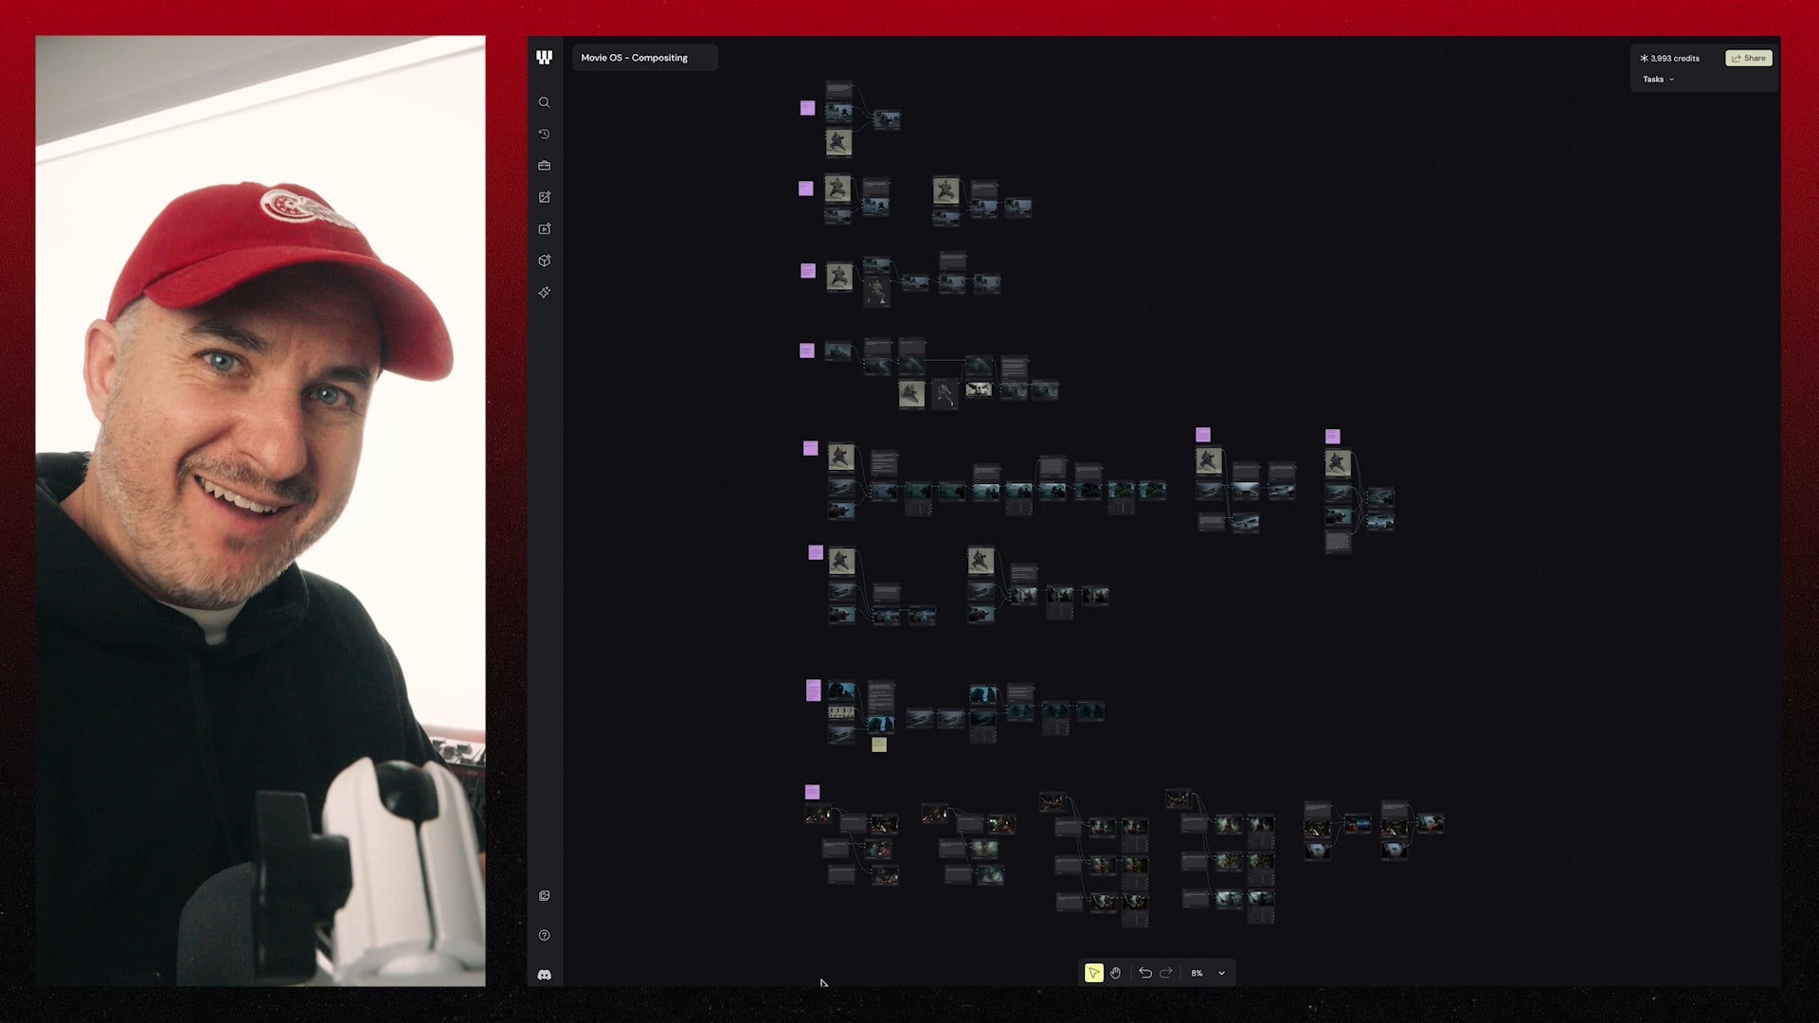Open the zoom percentage chevron menu
Image resolution: width=1819 pixels, height=1023 pixels.
pyautogui.click(x=1221, y=972)
